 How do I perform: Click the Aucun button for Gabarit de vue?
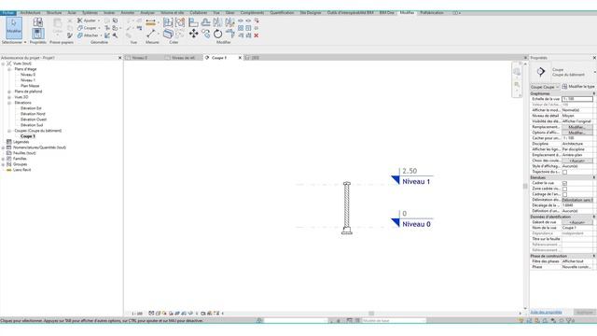coord(576,222)
